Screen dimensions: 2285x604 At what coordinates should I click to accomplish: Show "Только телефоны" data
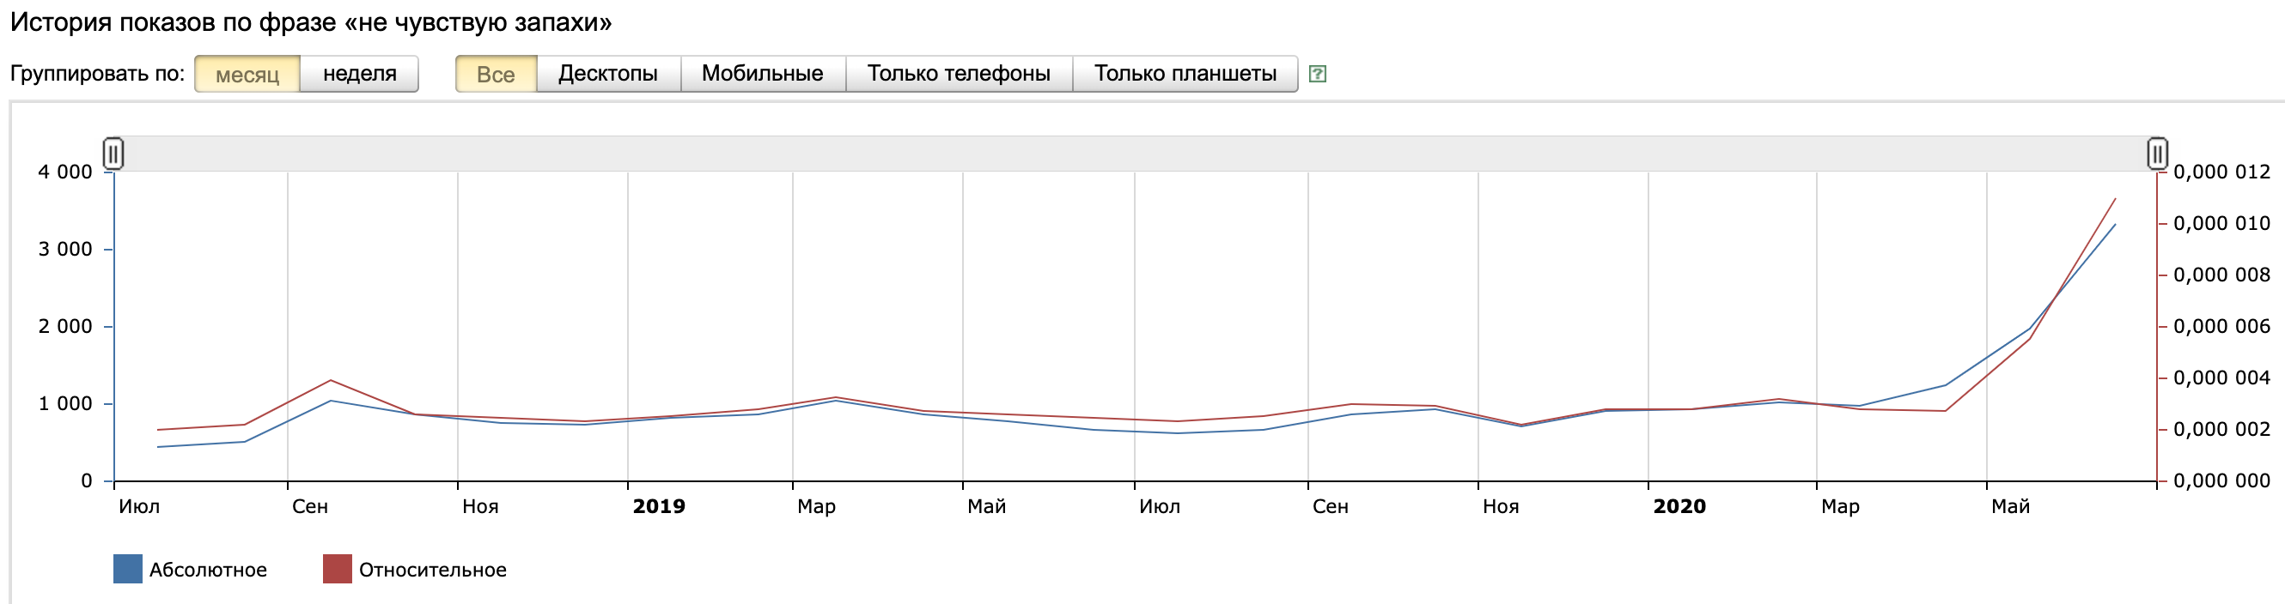[958, 75]
